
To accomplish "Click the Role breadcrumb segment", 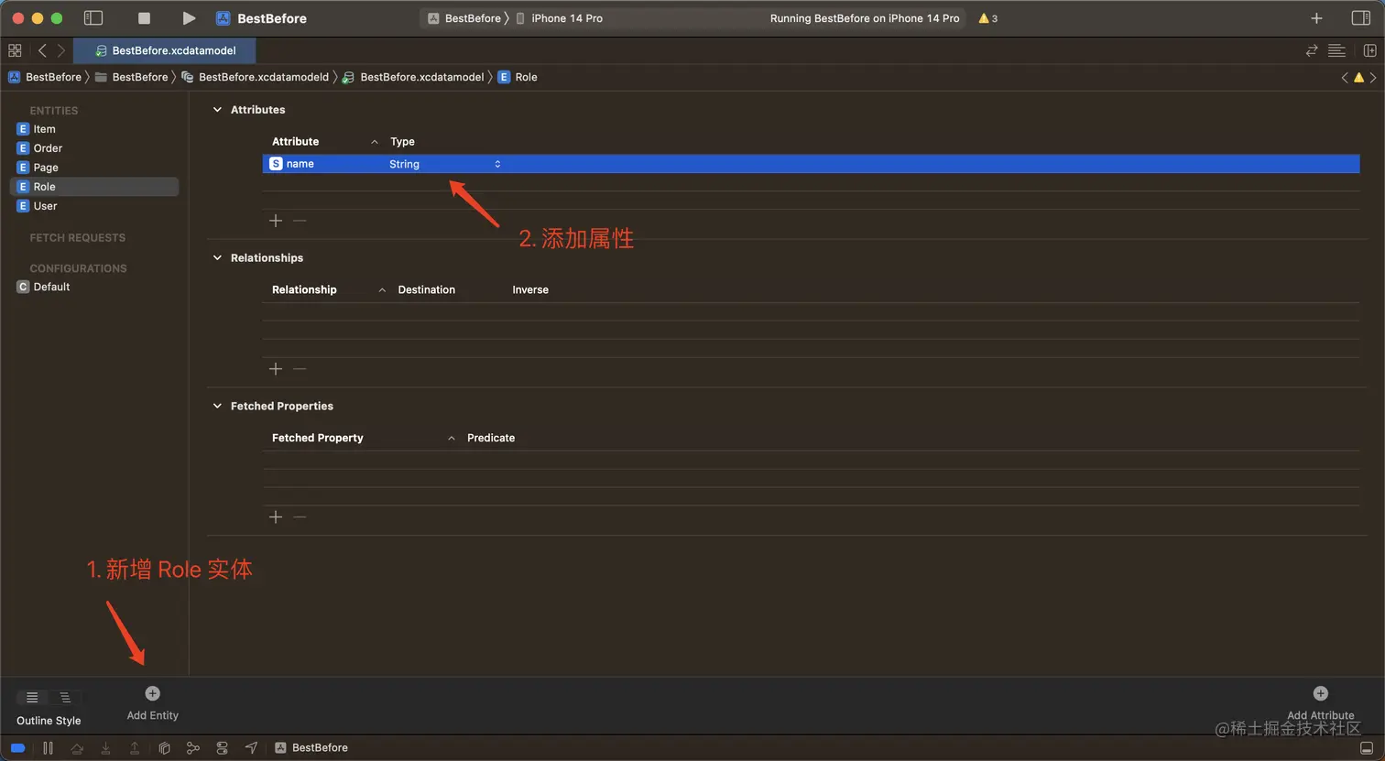I will tap(518, 78).
